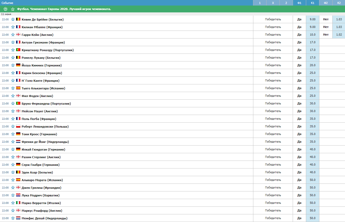Click the France flag beside Карим Бензема
Image resolution: width=345 pixels, height=222 pixels.
(x=18, y=73)
